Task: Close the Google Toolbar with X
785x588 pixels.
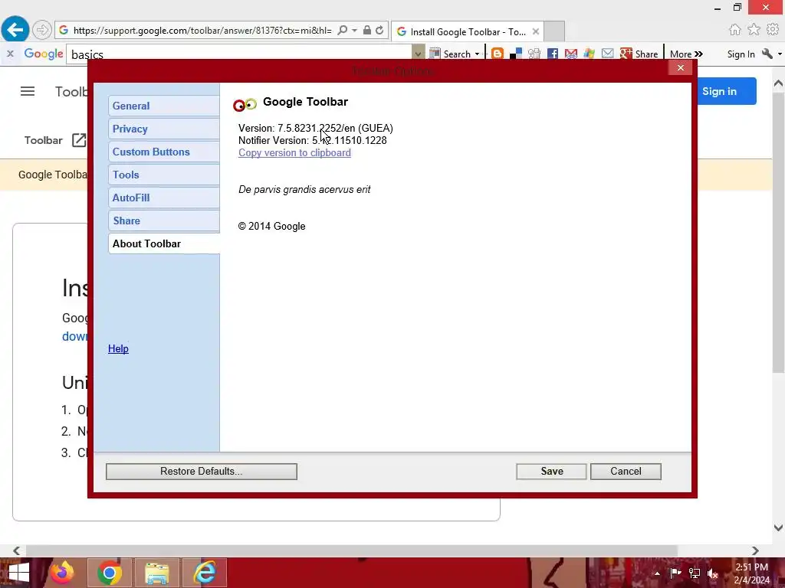Action: click(x=10, y=54)
